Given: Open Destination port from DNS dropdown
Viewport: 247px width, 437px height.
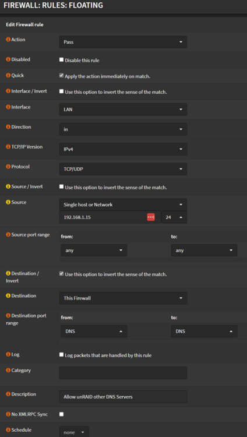Looking at the screenshot, I should [94, 332].
